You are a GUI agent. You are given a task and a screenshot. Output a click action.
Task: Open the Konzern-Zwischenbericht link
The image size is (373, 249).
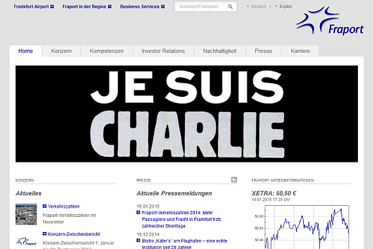74,234
